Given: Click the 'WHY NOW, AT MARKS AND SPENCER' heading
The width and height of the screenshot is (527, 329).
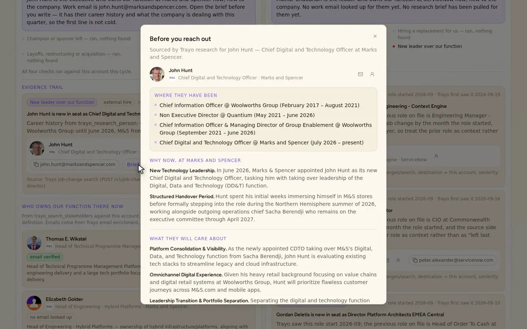Looking at the screenshot, I should [x=195, y=160].
